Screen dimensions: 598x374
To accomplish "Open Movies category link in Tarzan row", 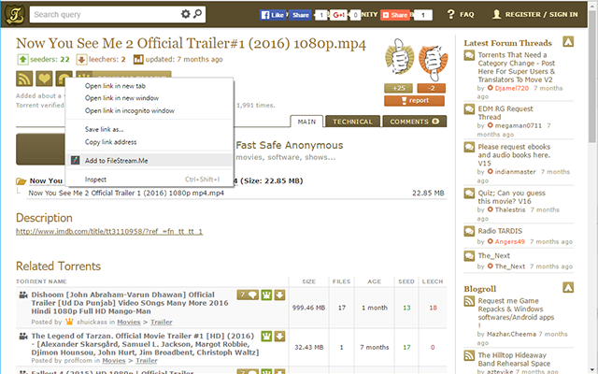I will [x=114, y=361].
